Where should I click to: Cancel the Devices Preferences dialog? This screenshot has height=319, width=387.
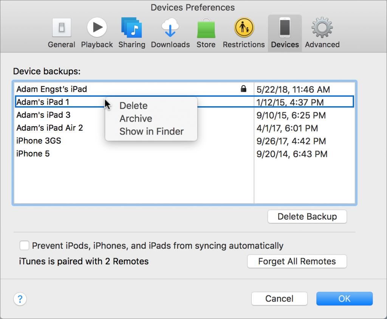[x=279, y=299]
